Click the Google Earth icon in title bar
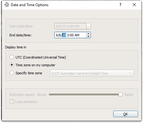The height and width of the screenshot is (123, 143). click(x=7, y=5)
